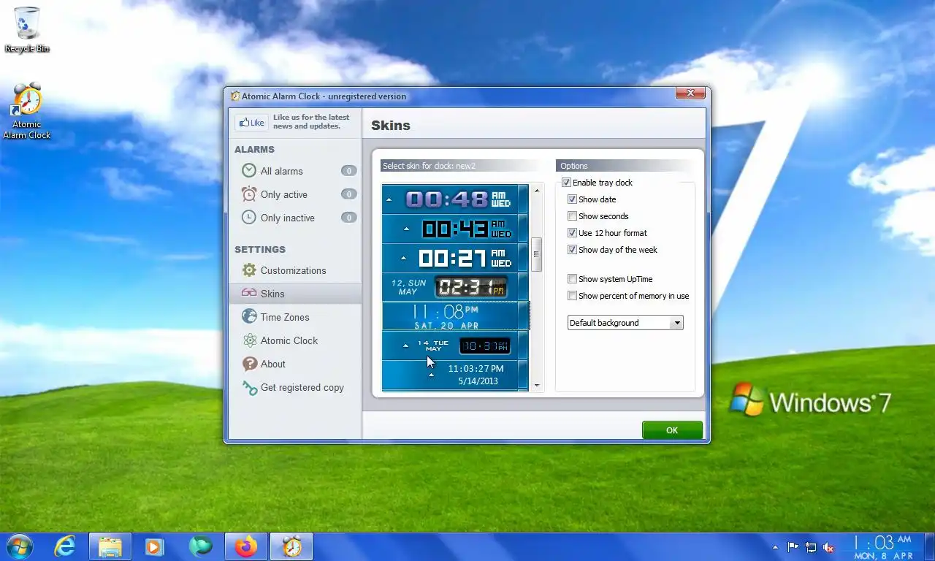
Task: Toggle Show day of the week
Action: tap(573, 250)
